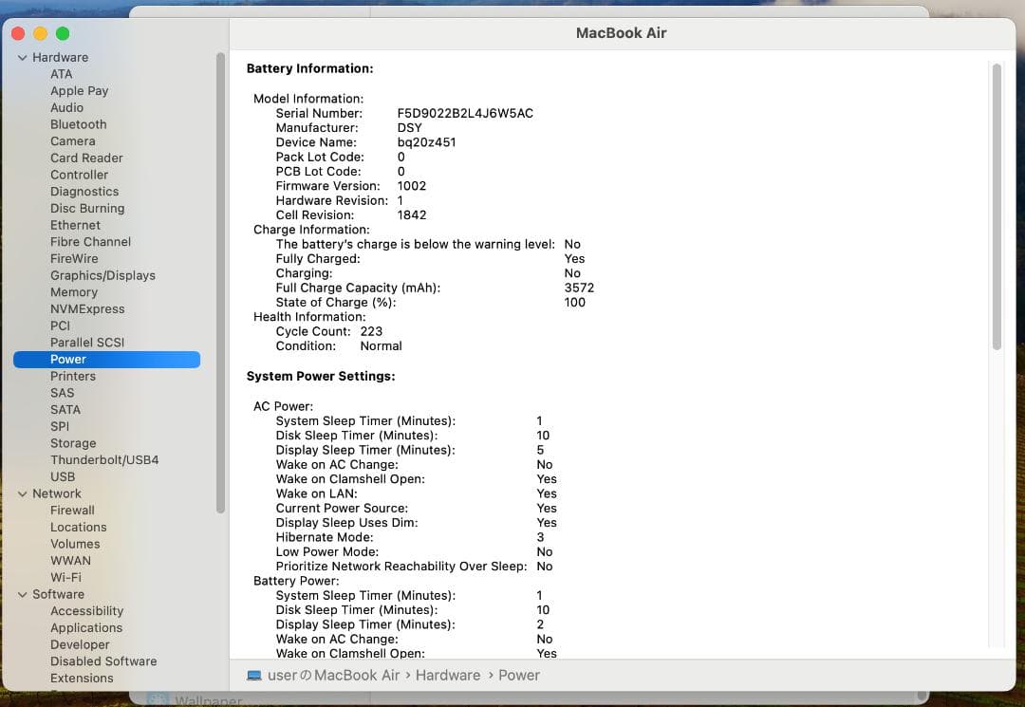Image resolution: width=1025 pixels, height=707 pixels.
Task: Open the Memory entry
Action: [x=74, y=292]
